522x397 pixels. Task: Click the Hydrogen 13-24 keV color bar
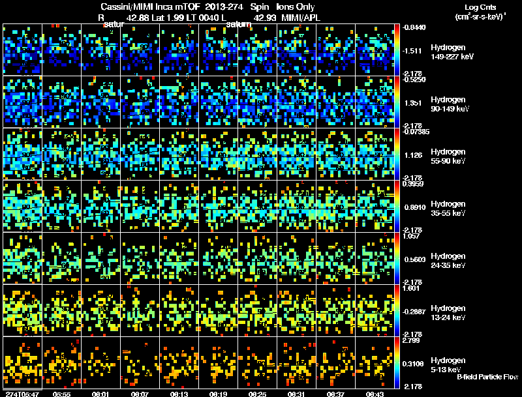(397, 311)
